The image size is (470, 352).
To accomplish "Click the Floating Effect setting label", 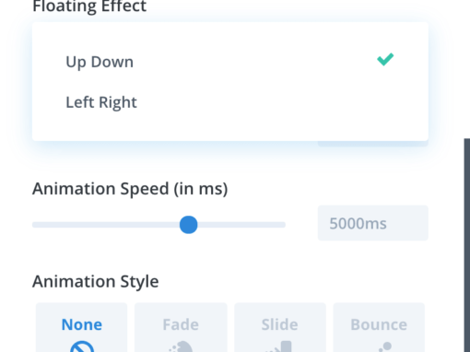I will pos(89,6).
